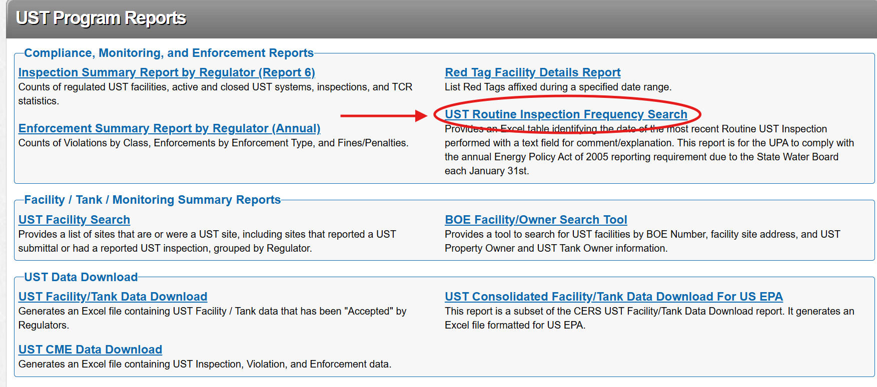Click 'Generates an Excel file containing UST Inspection' text
The height and width of the screenshot is (387, 877).
tap(205, 364)
